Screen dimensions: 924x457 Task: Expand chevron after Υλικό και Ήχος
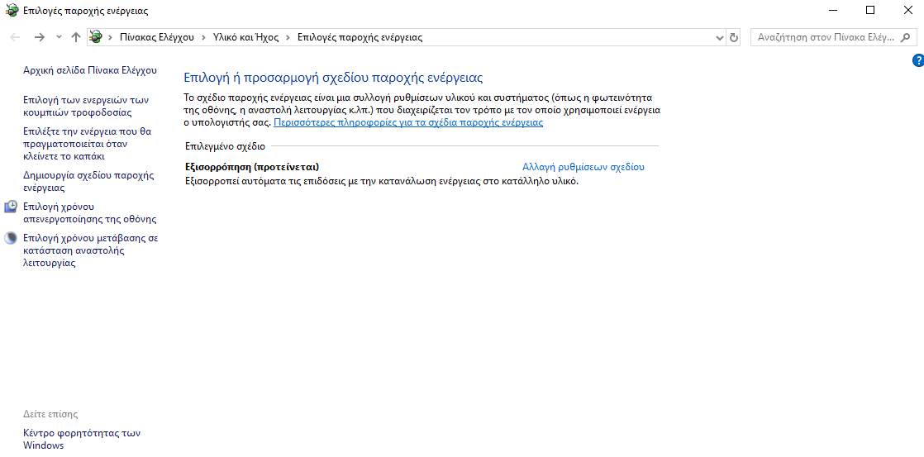tap(288, 37)
